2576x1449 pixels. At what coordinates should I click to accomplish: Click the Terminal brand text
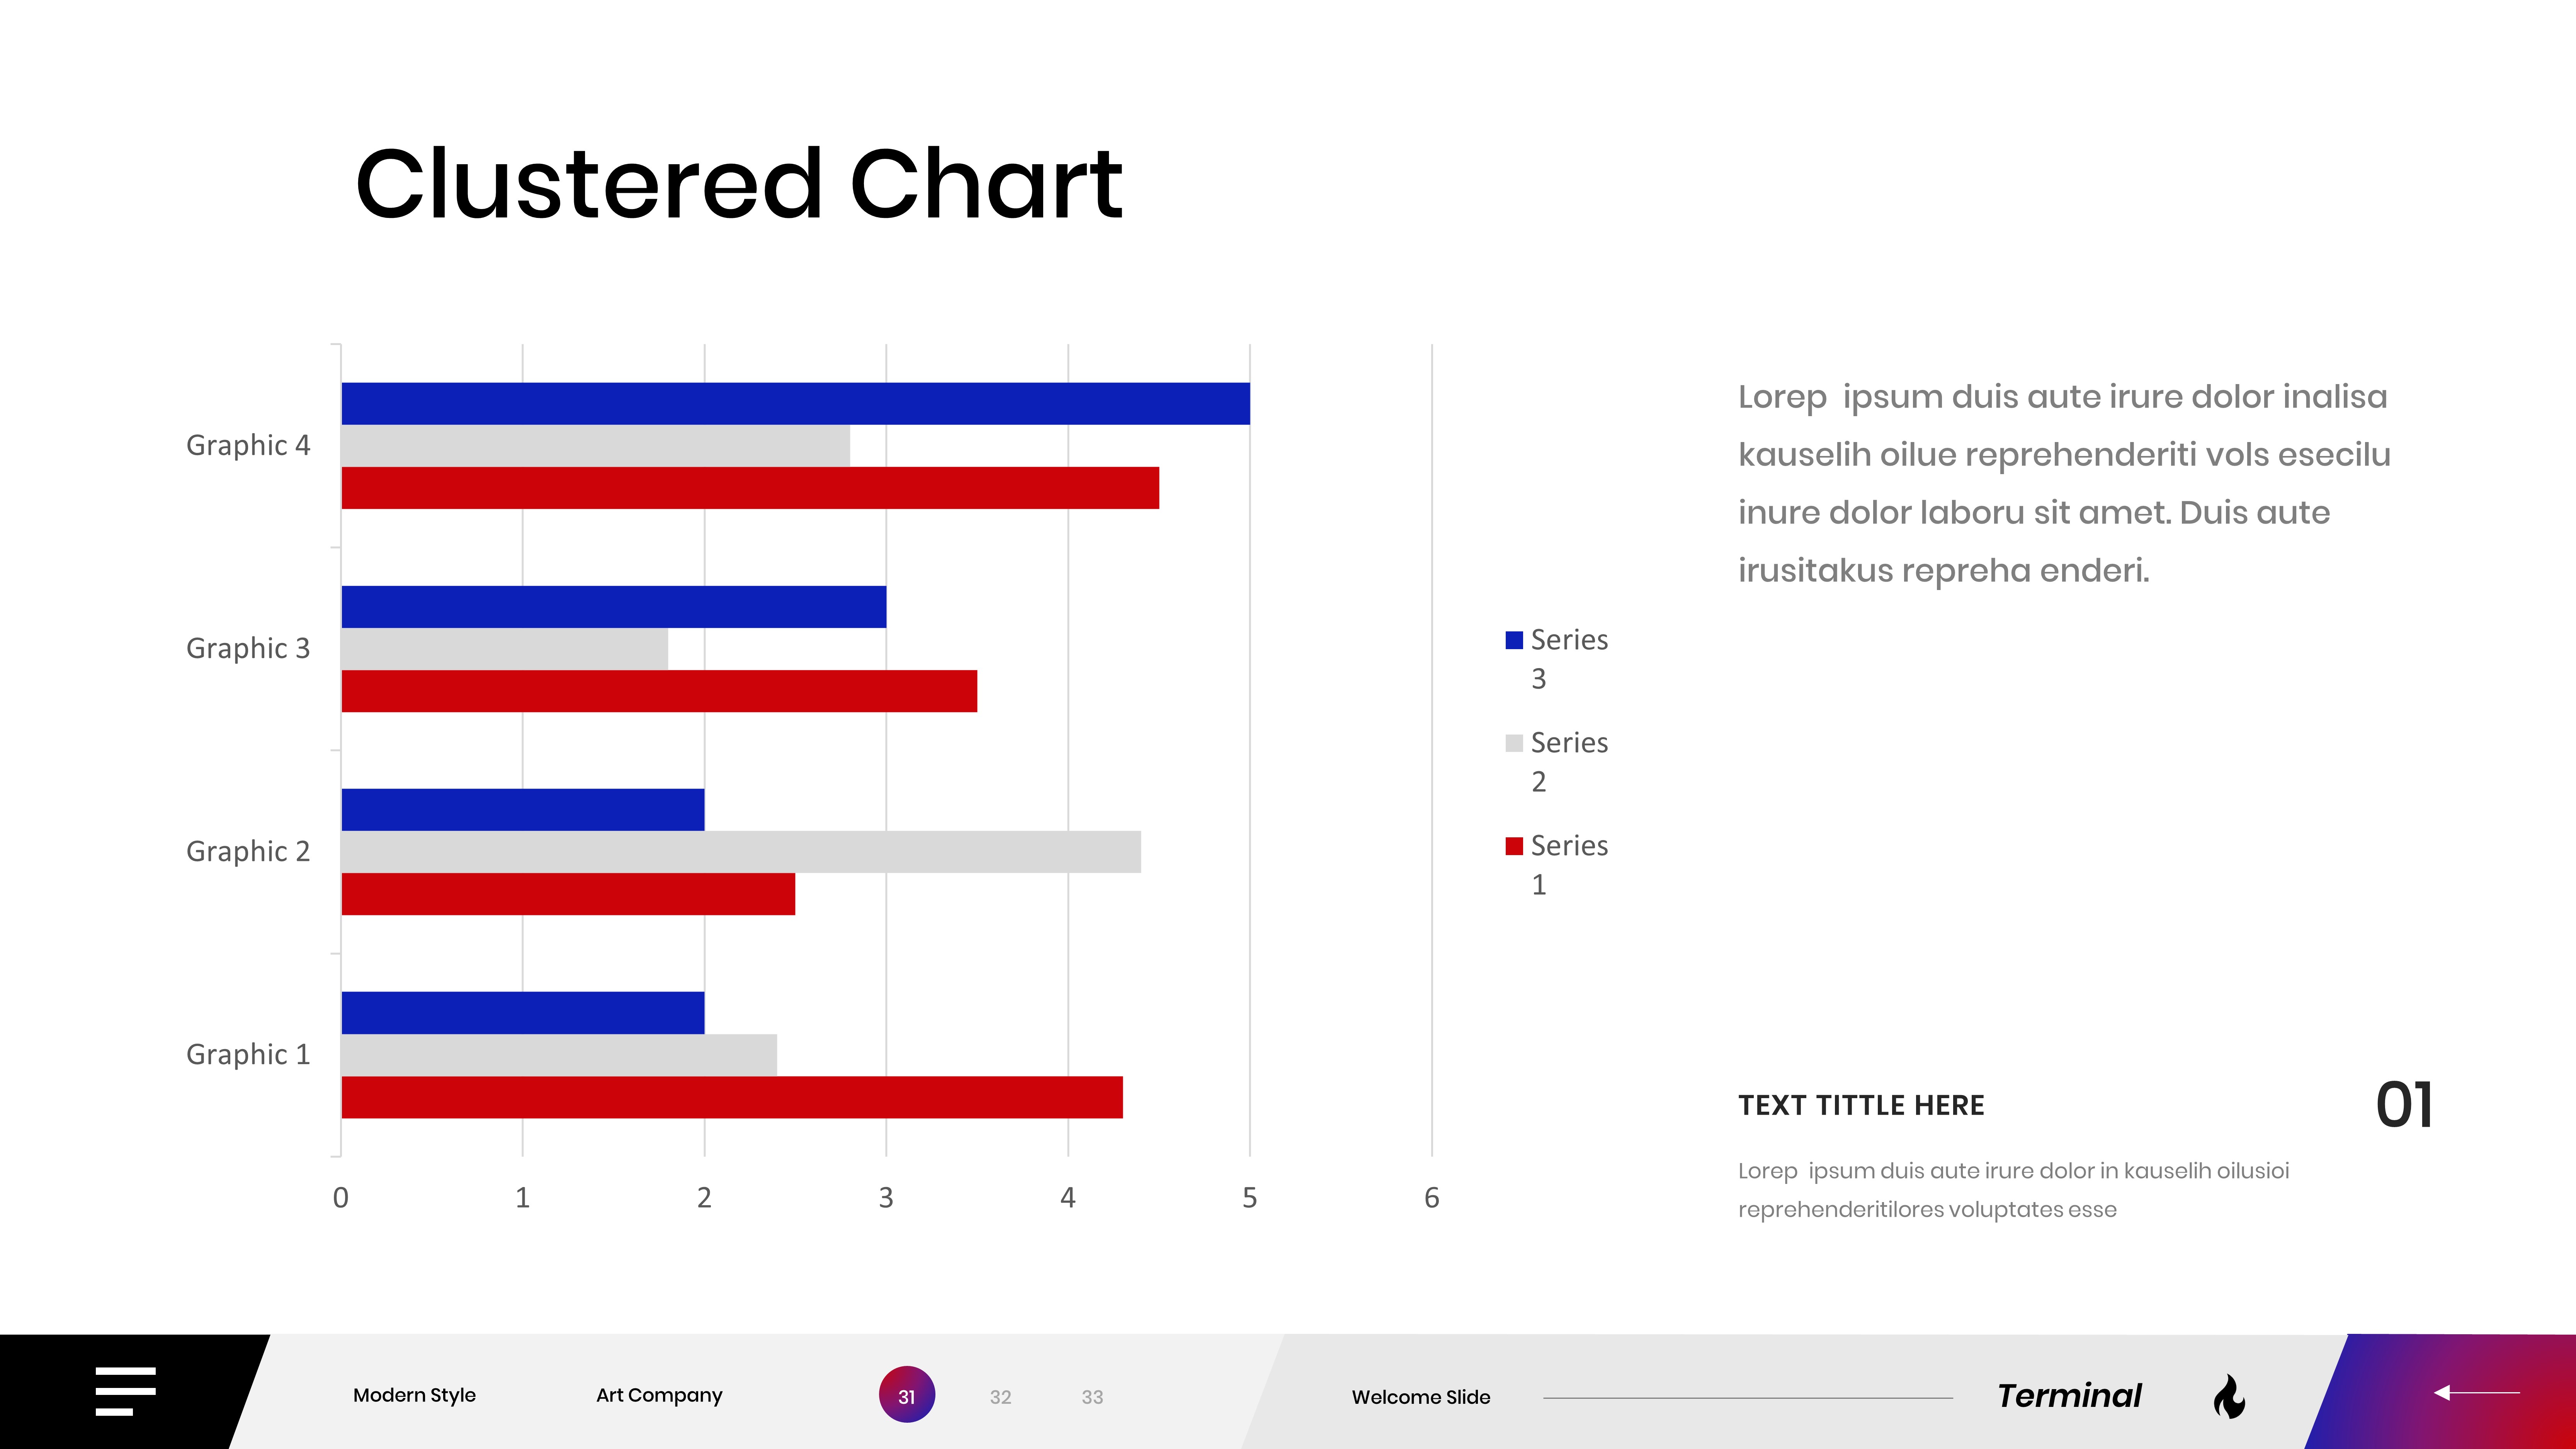point(2069,1395)
